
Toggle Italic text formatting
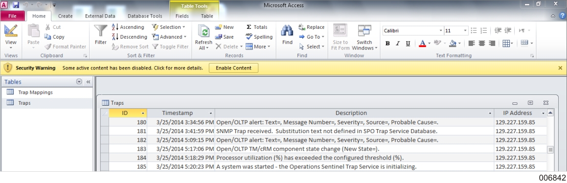(x=398, y=44)
